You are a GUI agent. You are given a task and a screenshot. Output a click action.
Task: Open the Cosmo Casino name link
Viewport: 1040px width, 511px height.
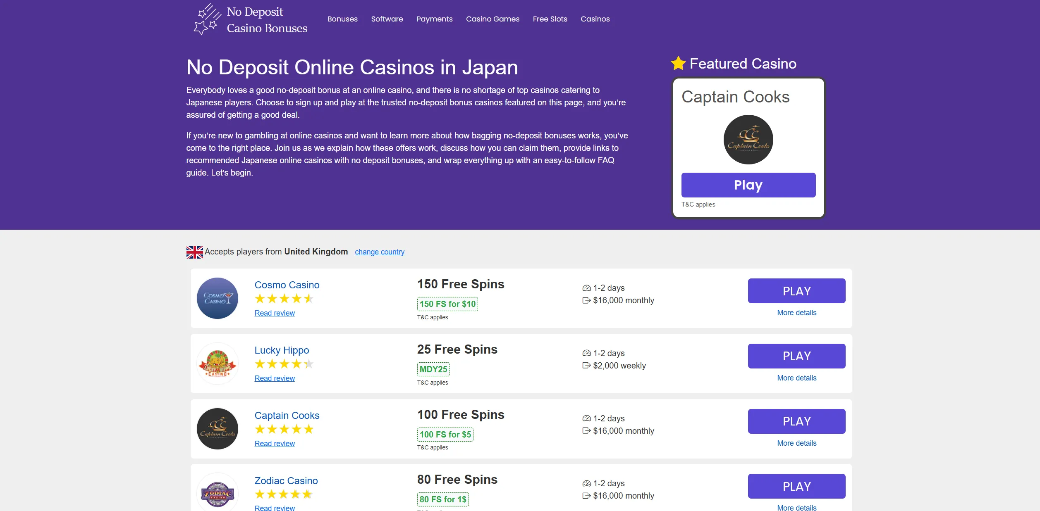[x=287, y=285]
